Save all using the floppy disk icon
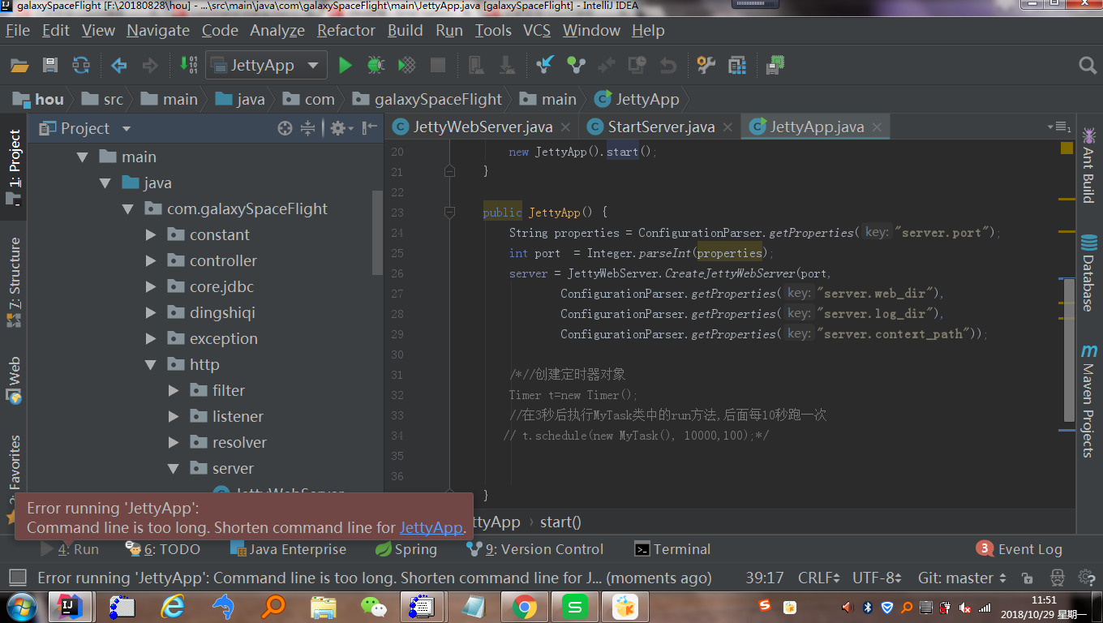This screenshot has height=623, width=1103. pos(50,65)
